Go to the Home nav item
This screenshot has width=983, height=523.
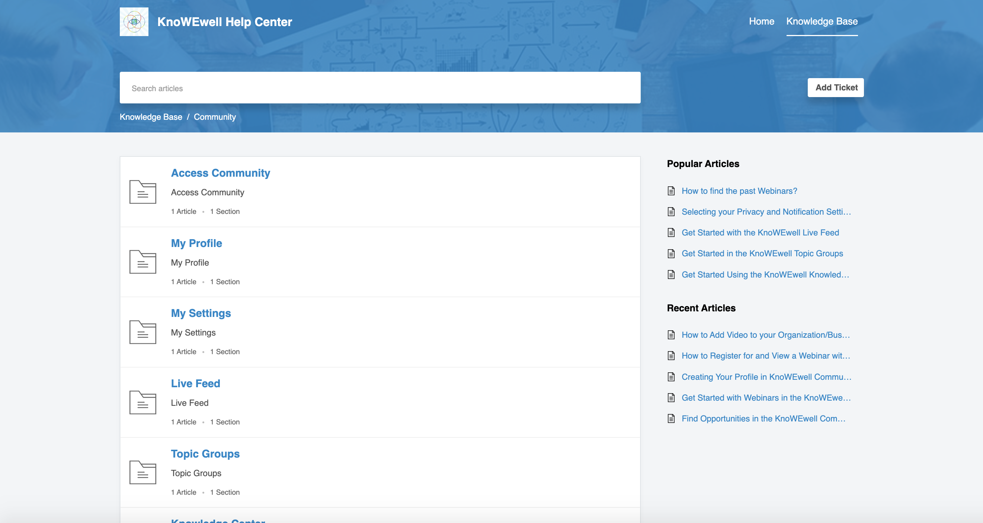(x=761, y=21)
